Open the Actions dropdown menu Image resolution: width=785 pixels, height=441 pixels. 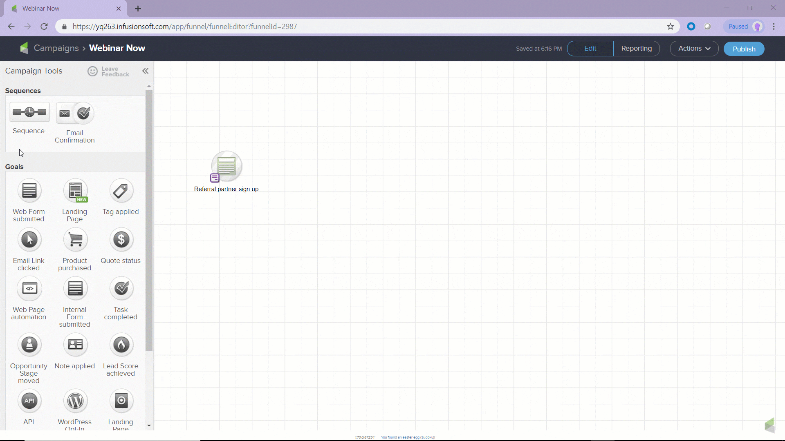[x=694, y=49]
